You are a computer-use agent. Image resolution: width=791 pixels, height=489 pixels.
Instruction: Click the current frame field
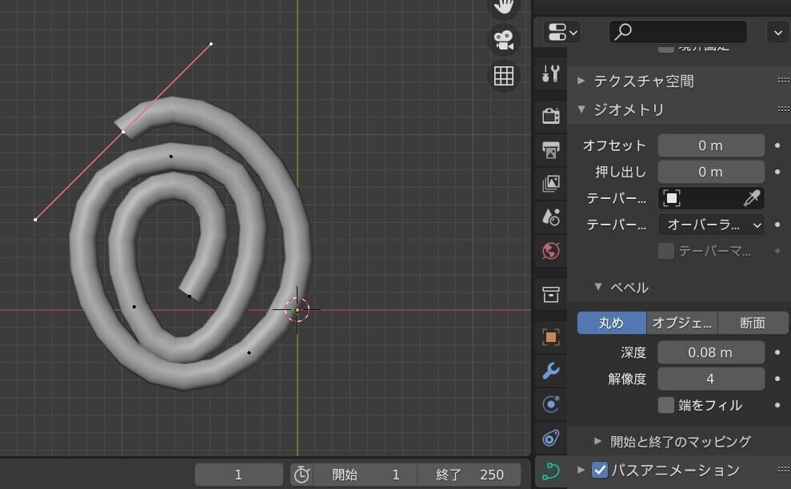238,475
